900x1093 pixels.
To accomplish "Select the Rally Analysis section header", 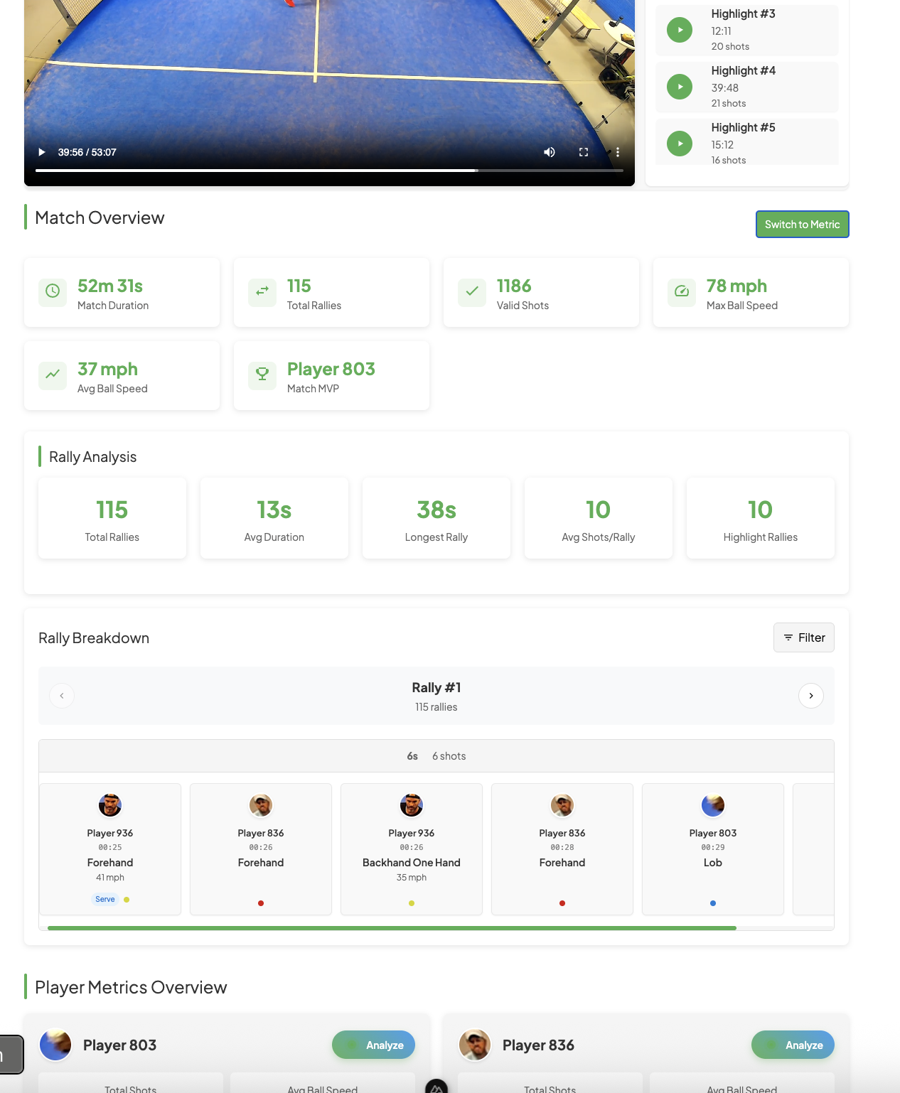I will coord(92,457).
